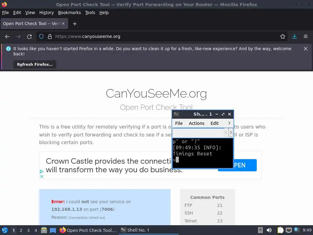This screenshot has width=313, height=235.
Task: Open clipboard manager tray icon
Action: pyautogui.click(x=280, y=230)
